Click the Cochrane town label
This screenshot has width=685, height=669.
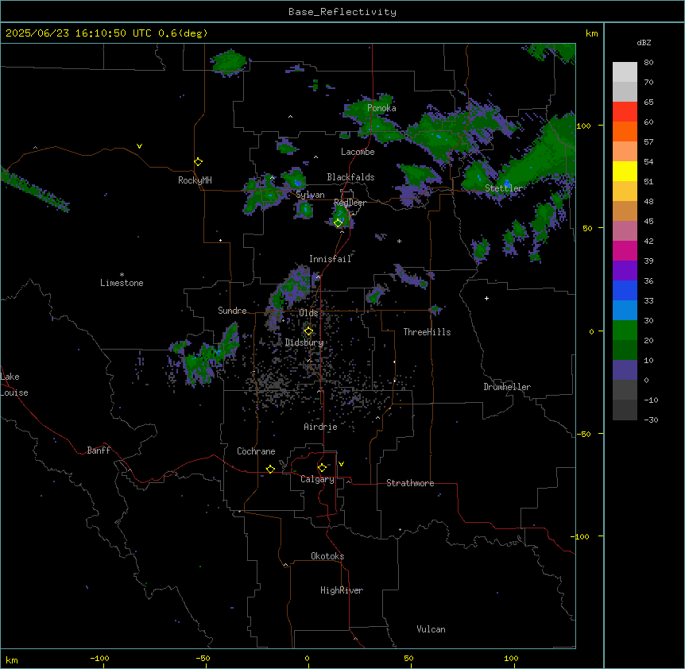point(256,451)
